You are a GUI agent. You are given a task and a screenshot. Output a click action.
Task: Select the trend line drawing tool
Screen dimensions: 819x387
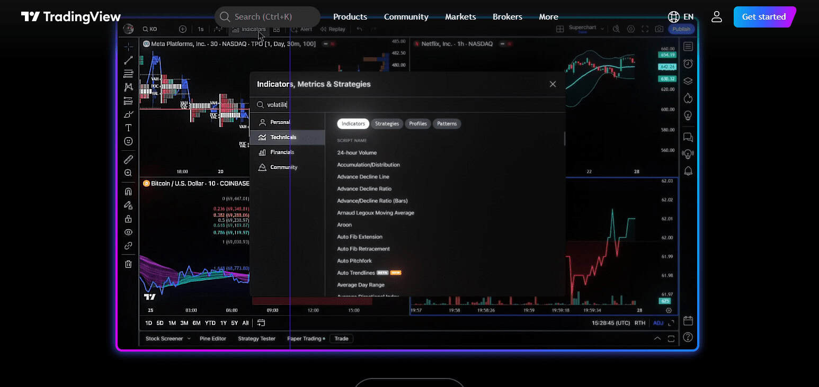pos(128,60)
